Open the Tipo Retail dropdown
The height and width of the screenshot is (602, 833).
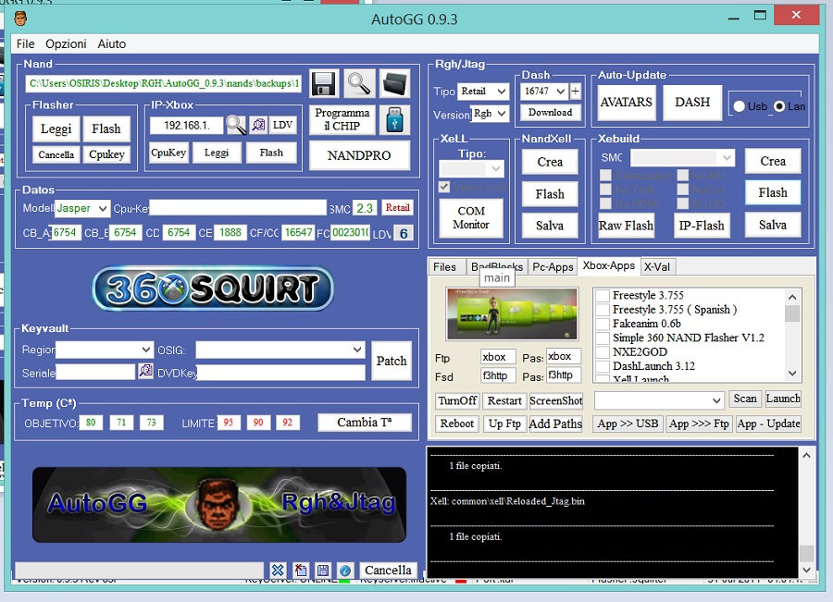pos(483,92)
